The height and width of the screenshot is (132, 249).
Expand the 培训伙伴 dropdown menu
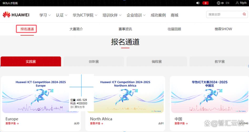point(112,15)
